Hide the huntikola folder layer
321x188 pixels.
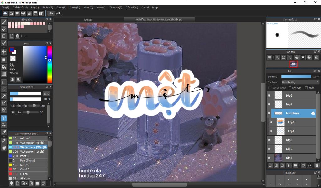tap(269, 113)
